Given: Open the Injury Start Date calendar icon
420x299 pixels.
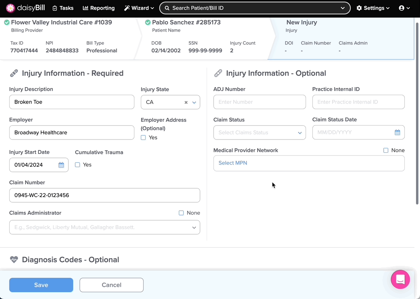Looking at the screenshot, I should tap(61, 165).
